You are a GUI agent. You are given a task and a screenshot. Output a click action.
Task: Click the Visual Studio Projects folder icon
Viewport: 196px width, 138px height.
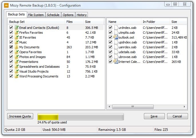click(17, 71)
